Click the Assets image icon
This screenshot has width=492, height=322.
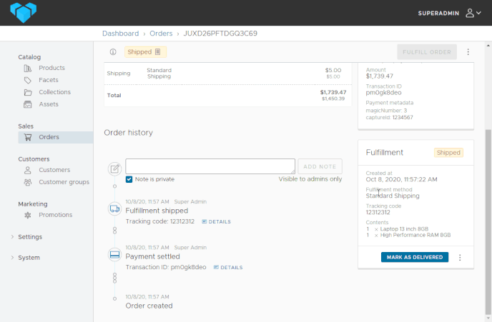tap(28, 104)
